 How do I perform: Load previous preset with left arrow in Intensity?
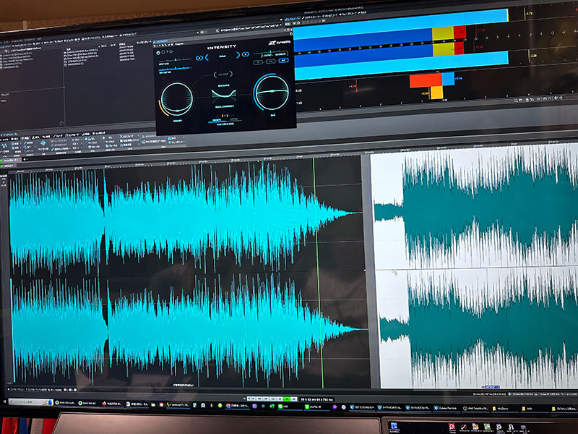[x=199, y=58]
